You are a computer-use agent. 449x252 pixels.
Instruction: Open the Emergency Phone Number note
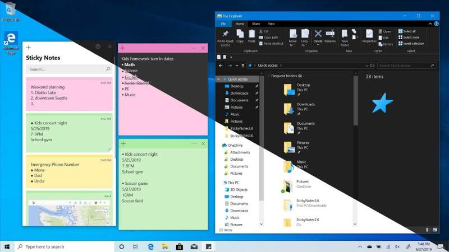pyautogui.click(x=69, y=172)
